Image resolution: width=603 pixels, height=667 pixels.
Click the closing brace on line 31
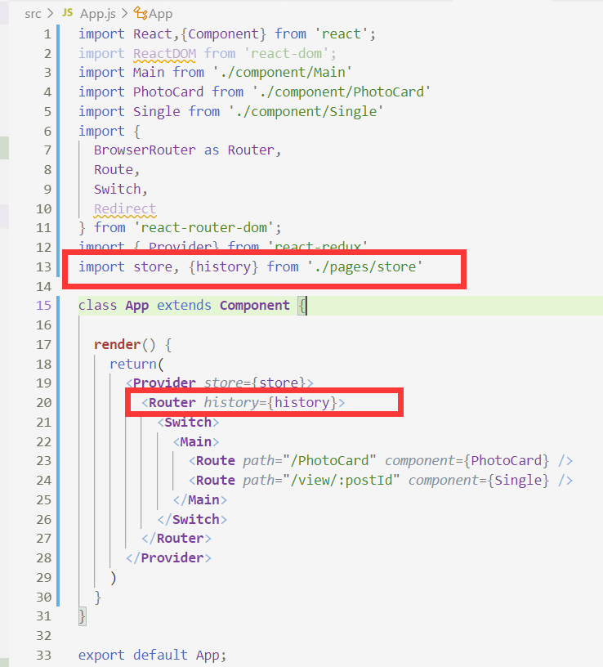coord(82,616)
